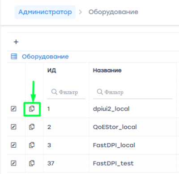Copy the dpiui2_local equipment entry
Image resolution: width=179 pixels, height=174 pixels.
tap(32, 109)
